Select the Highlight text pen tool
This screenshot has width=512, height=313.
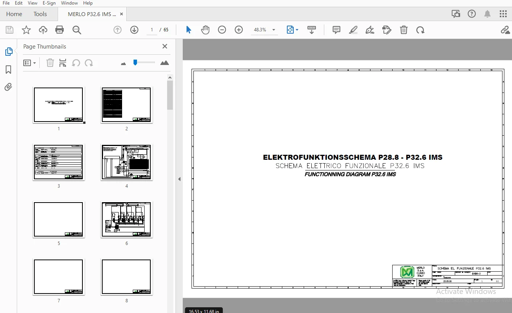353,30
